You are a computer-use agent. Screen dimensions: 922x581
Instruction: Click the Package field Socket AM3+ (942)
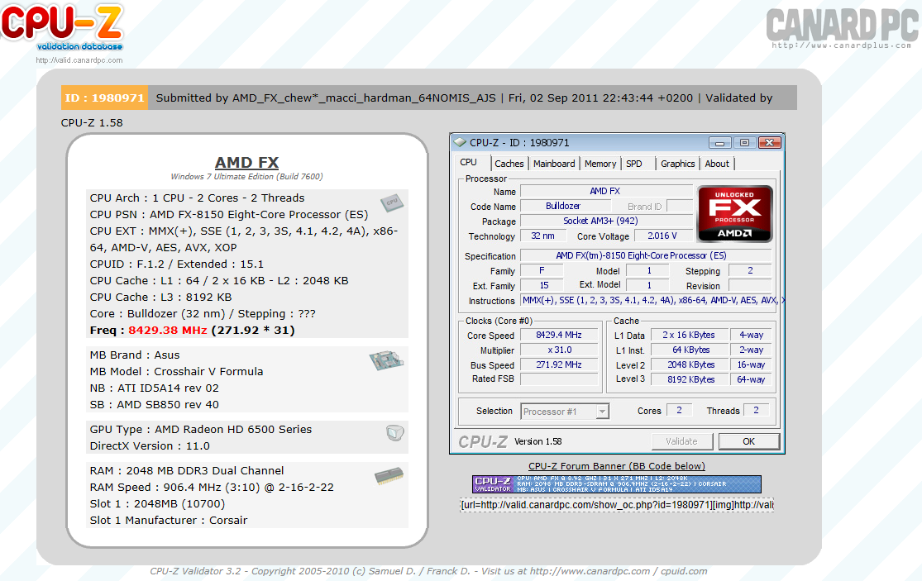pos(606,221)
